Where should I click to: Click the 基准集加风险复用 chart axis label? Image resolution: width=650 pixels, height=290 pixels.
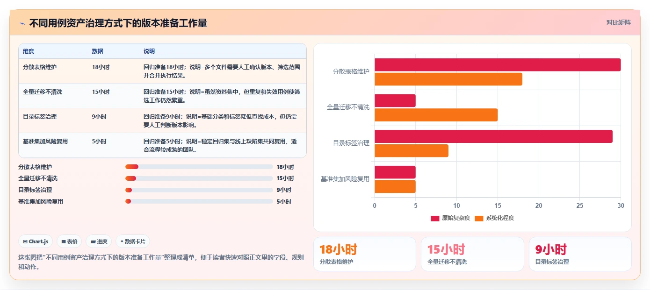(x=345, y=179)
